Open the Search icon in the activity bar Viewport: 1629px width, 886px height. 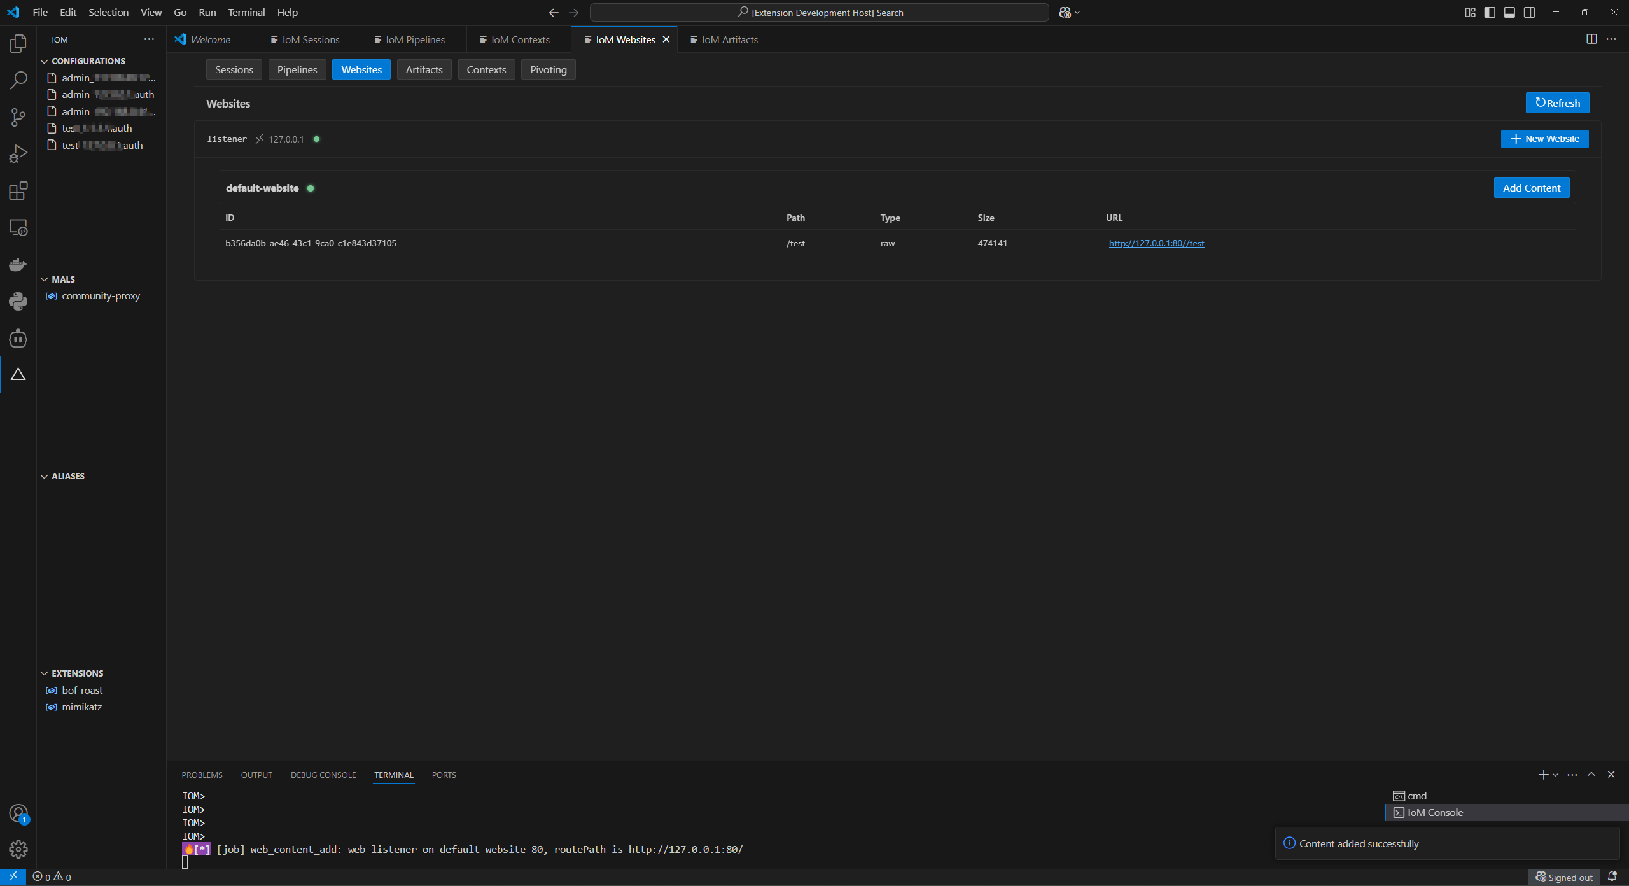[18, 80]
